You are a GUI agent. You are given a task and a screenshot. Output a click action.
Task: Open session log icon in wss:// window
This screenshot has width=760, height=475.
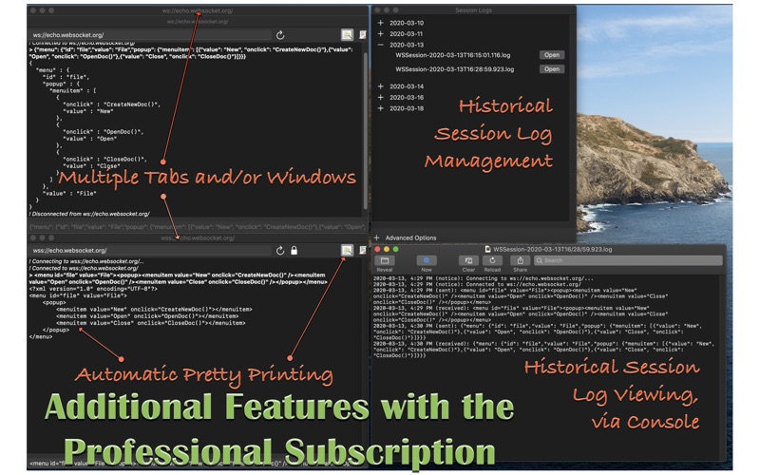click(x=363, y=250)
